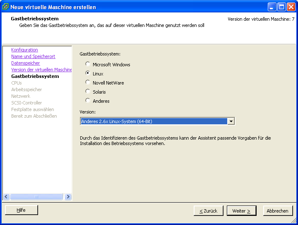The image size is (298, 225).
Task: Click the sidebar horizontal scrollbar thumb
Action: pyautogui.click(x=36, y=196)
